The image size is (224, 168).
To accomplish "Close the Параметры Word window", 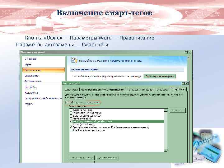I will 189,52.
